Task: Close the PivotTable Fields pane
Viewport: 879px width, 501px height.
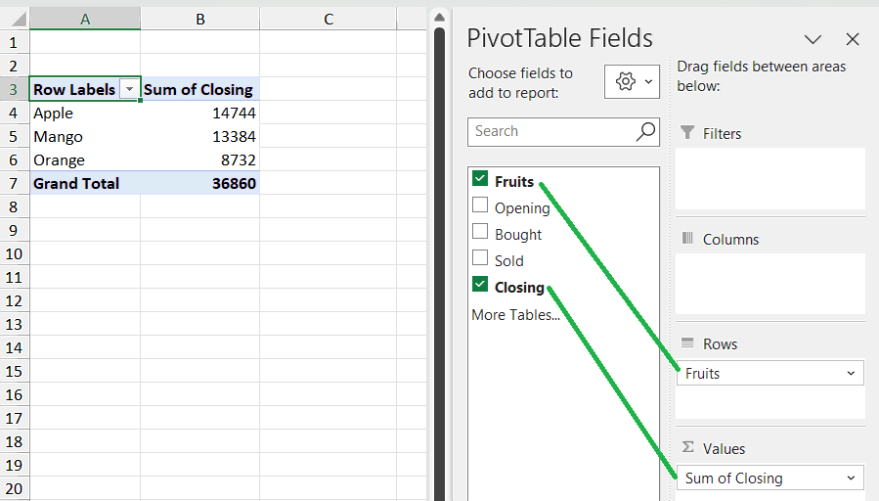Action: coord(852,39)
